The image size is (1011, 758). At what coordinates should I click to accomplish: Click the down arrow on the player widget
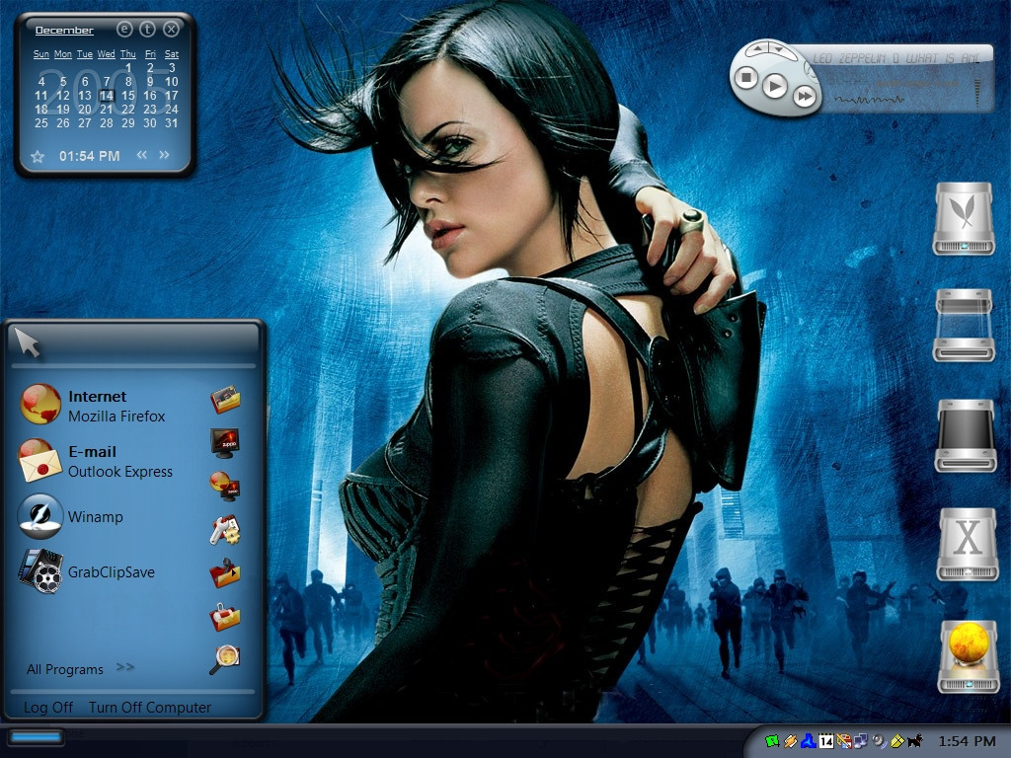(779, 49)
